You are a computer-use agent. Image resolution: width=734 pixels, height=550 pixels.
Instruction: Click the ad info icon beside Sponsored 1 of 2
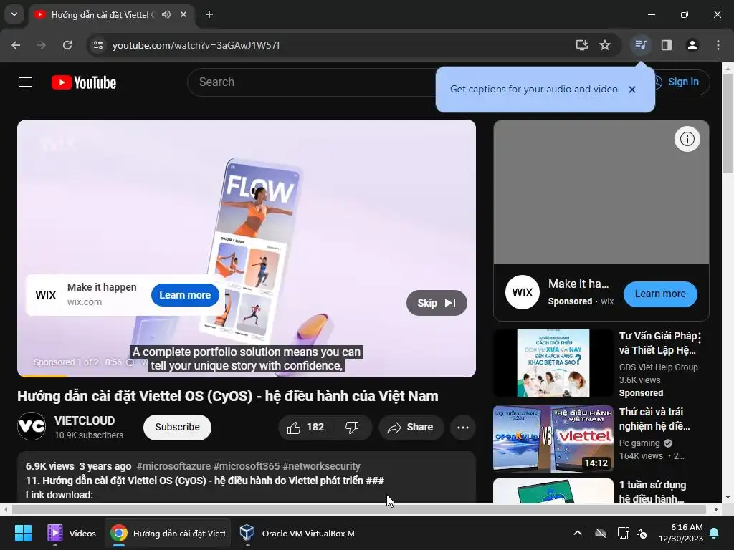tap(130, 362)
